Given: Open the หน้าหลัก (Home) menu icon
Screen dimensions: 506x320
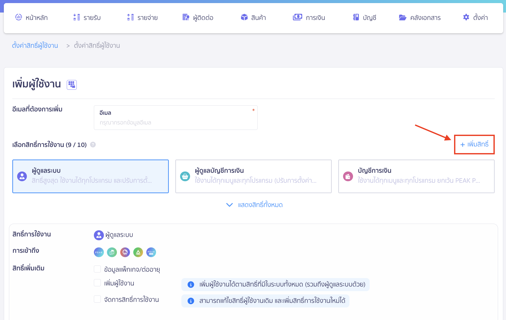Looking at the screenshot, I should click(18, 17).
